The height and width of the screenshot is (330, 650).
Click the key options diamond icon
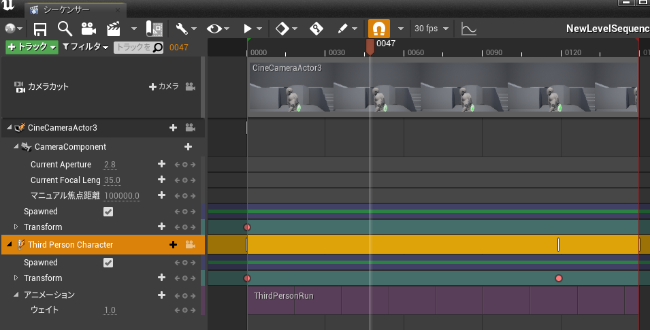point(282,29)
